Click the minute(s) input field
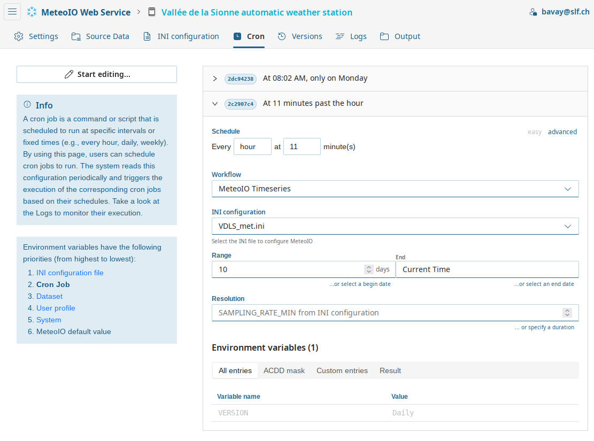The width and height of the screenshot is (594, 441). [302, 146]
